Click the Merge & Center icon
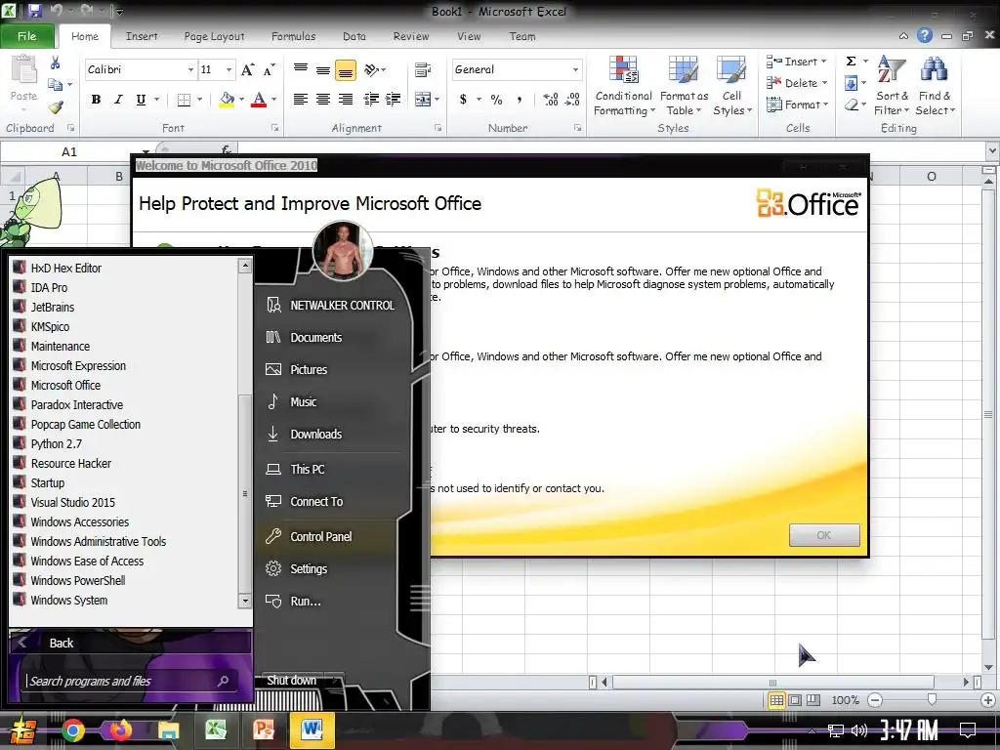Viewport: 1000px width, 750px height. coord(423,100)
